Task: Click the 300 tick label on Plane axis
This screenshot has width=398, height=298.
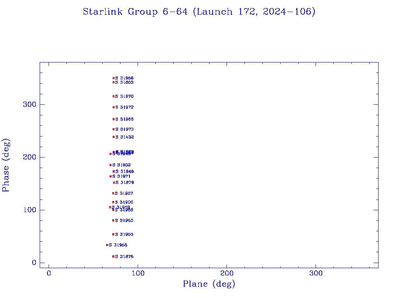Action: tap(316, 273)
